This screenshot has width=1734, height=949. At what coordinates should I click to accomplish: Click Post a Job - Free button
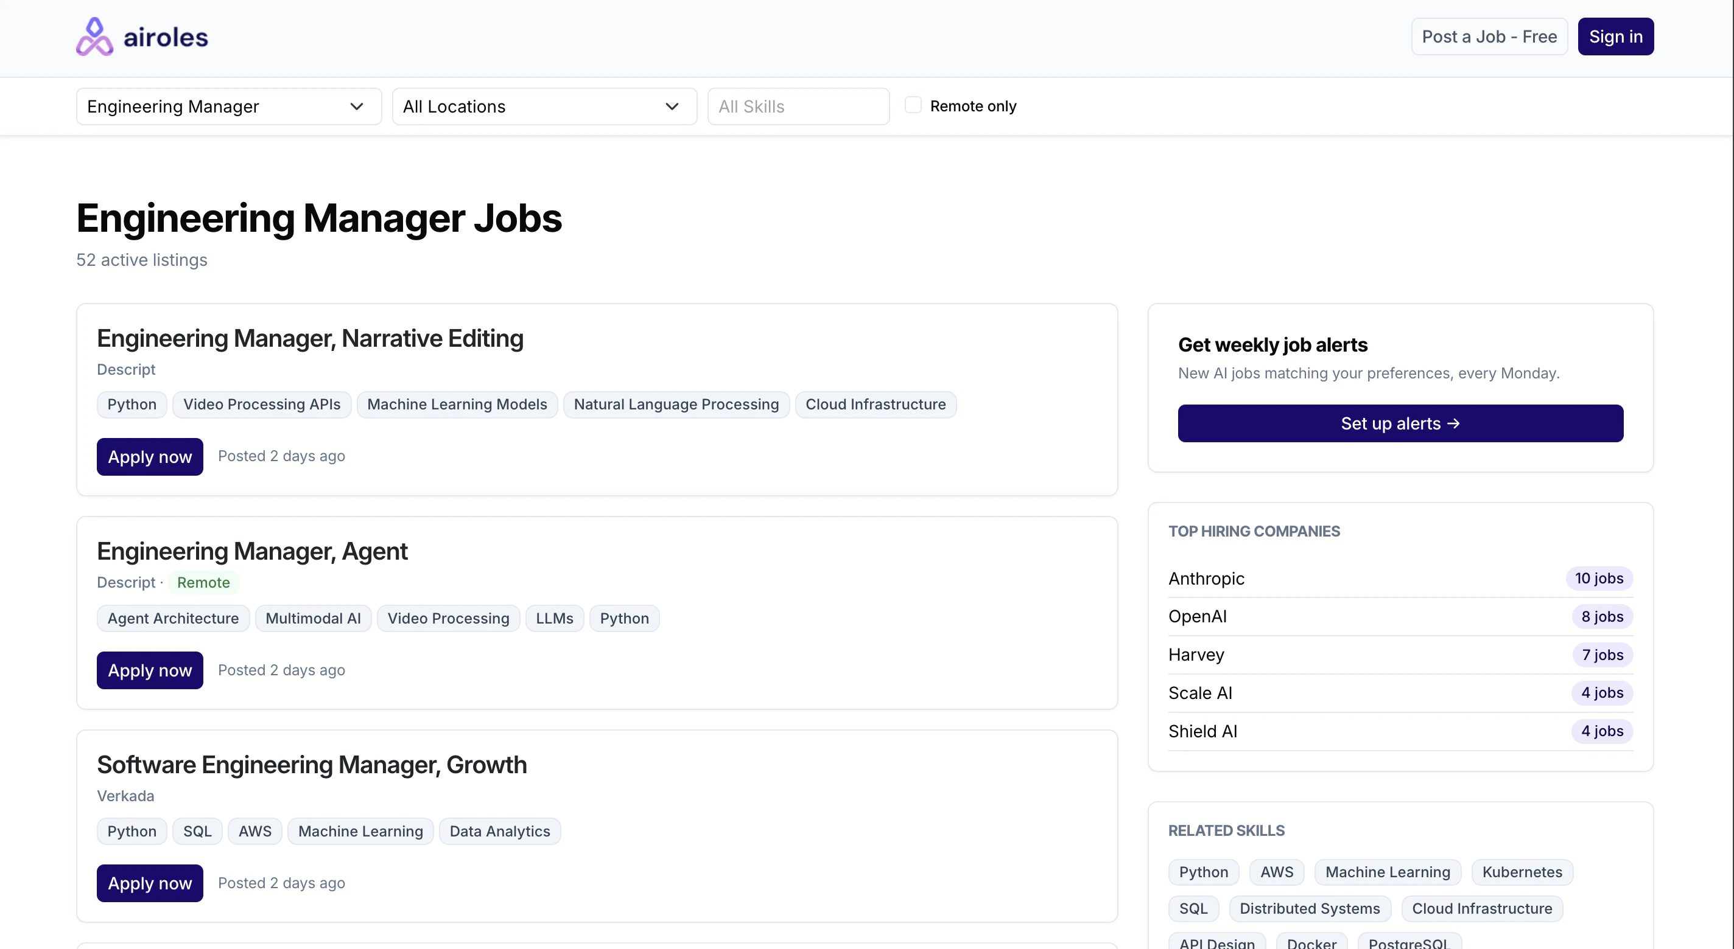coord(1488,36)
